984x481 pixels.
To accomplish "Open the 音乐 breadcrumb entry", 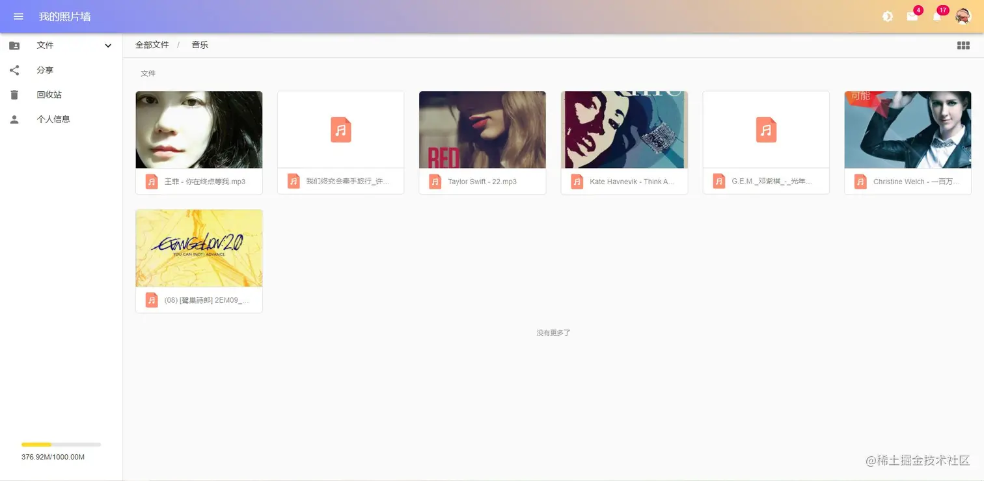I will (199, 44).
